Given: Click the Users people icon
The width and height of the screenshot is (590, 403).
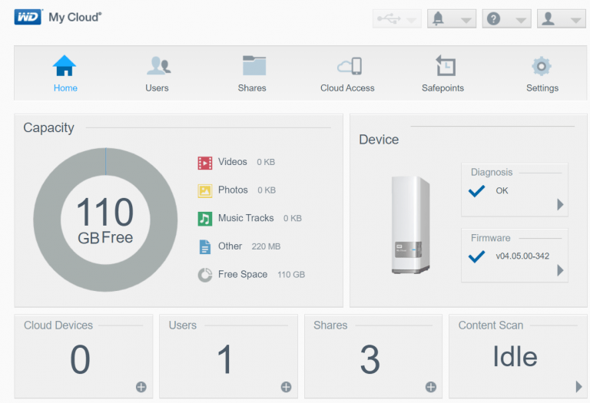Looking at the screenshot, I should coord(158,66).
